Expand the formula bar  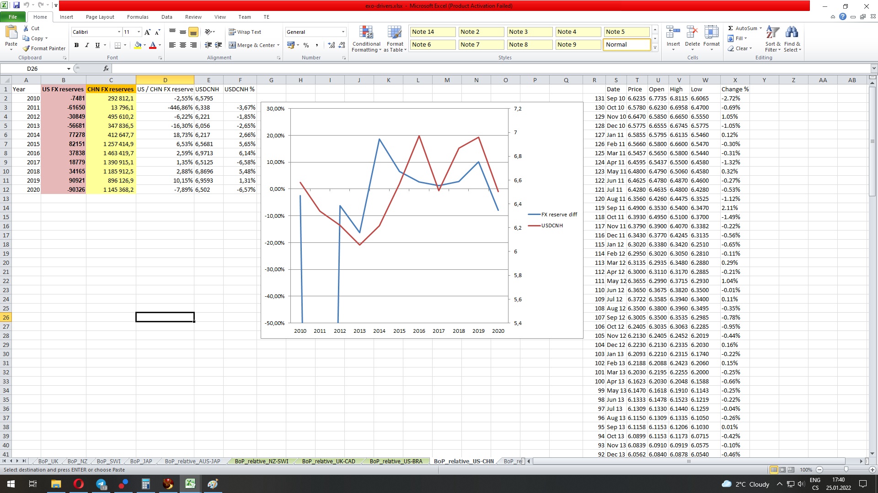[x=874, y=68]
